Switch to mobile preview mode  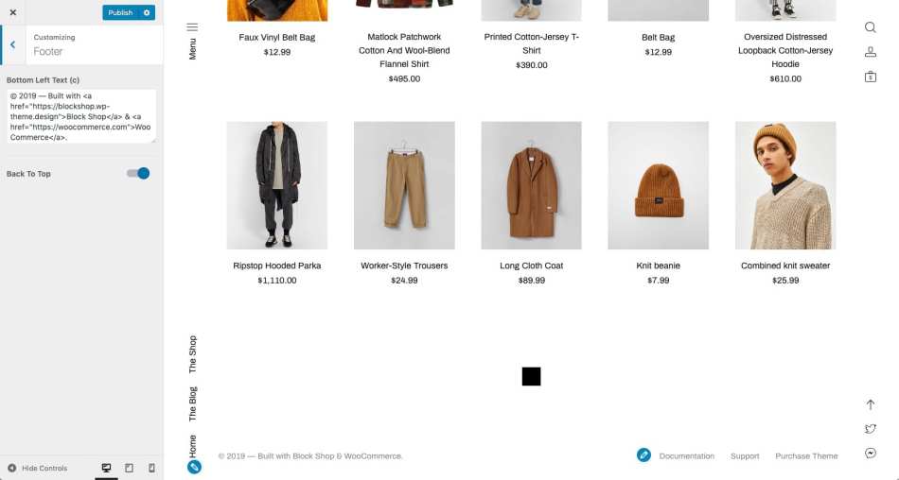tap(151, 468)
